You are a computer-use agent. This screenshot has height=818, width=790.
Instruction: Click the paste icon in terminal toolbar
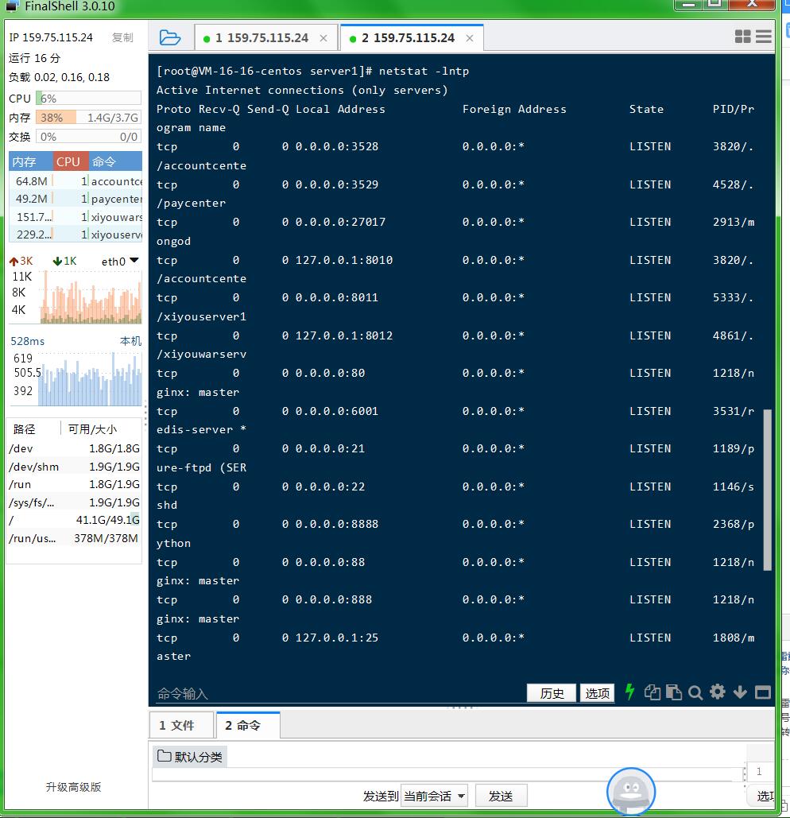pyautogui.click(x=673, y=692)
